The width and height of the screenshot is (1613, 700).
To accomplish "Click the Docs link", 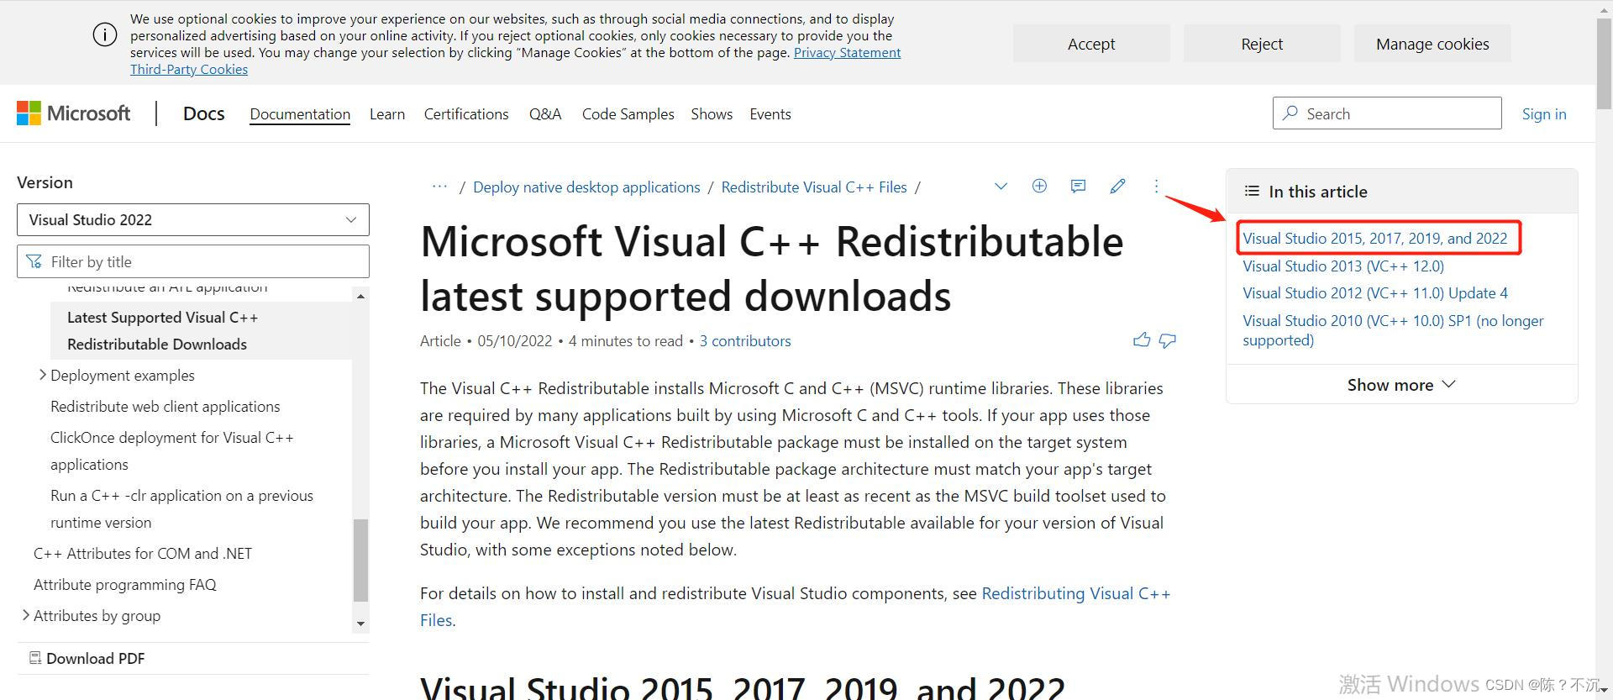I will (203, 113).
